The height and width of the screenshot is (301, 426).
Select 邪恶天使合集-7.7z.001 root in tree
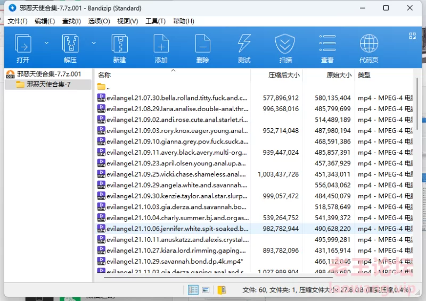tap(48, 74)
